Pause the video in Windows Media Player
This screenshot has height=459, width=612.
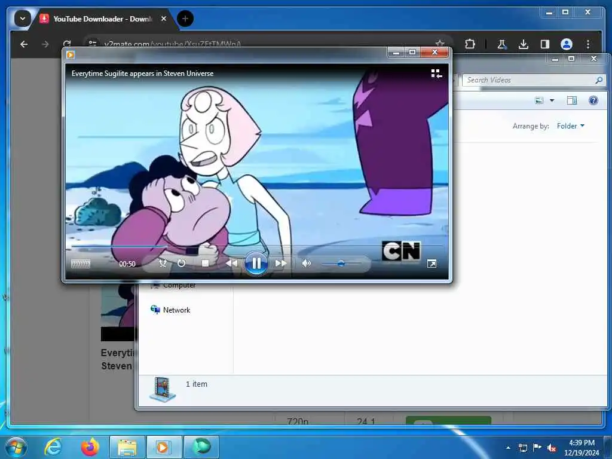point(256,264)
